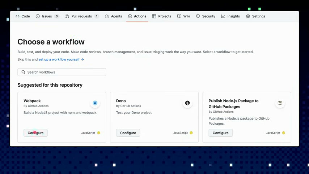Configure the Publish Node.js Package workflow

220,133
